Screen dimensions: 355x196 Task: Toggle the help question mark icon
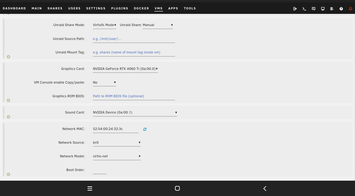(x=341, y=9)
